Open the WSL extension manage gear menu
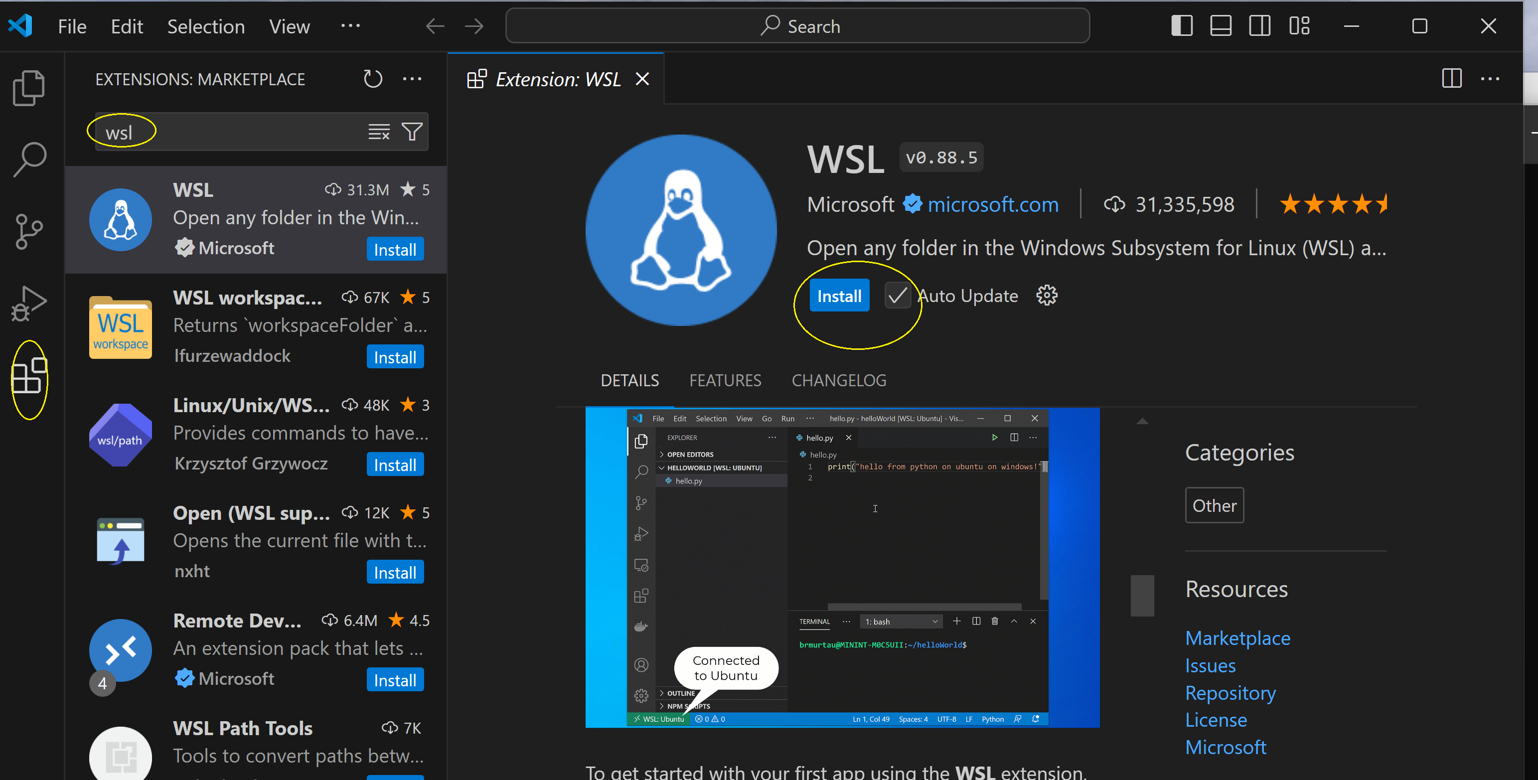The height and width of the screenshot is (780, 1538). coord(1046,296)
